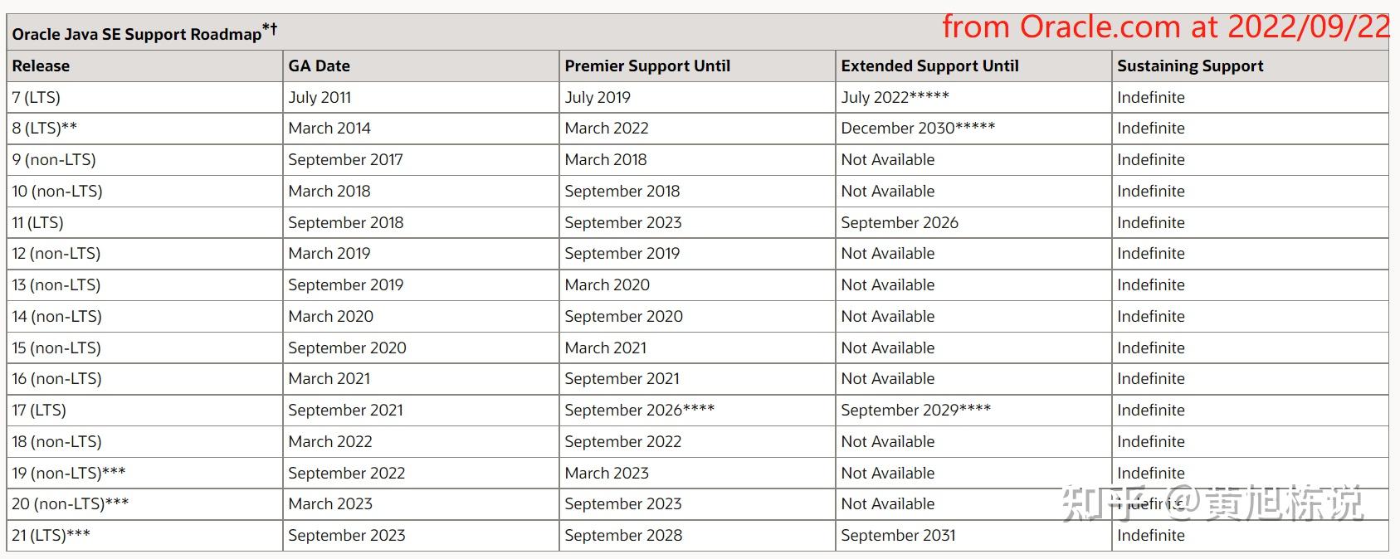Click the "Release" column header
This screenshot has width=1400, height=559.
click(x=41, y=66)
